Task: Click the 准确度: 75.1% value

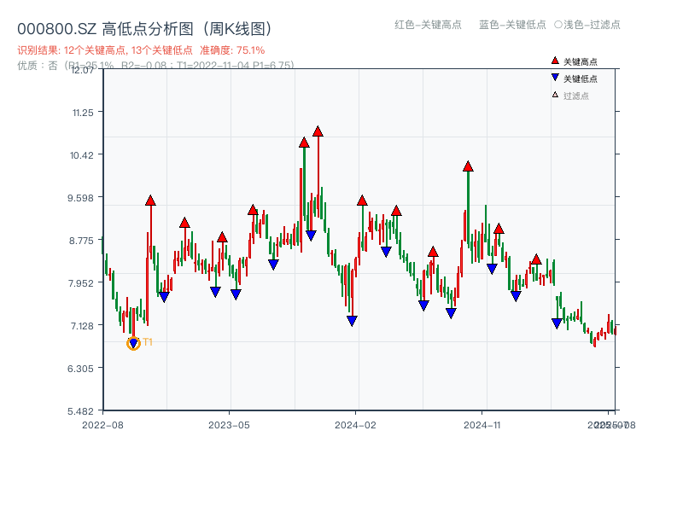Action: pyautogui.click(x=232, y=50)
